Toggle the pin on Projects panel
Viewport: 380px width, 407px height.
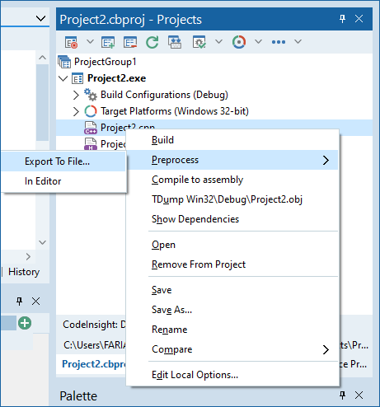click(x=342, y=19)
